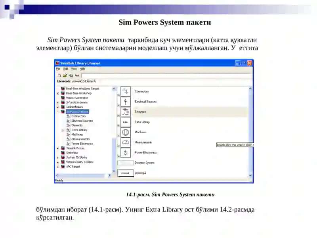Click the Open file toolbar icon
Image resolution: width=317 pixels, height=238 pixels.
pos(65,75)
